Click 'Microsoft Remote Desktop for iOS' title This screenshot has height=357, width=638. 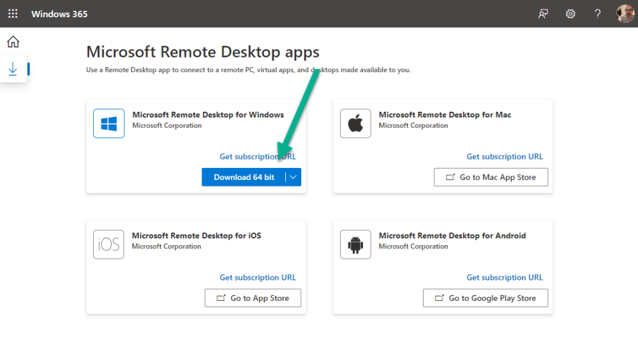point(197,236)
